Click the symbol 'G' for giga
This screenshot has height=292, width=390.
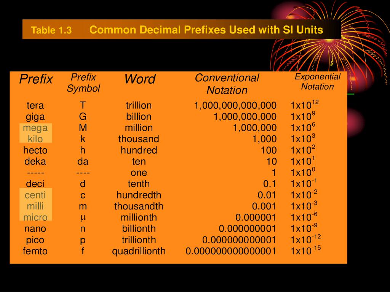83,116
